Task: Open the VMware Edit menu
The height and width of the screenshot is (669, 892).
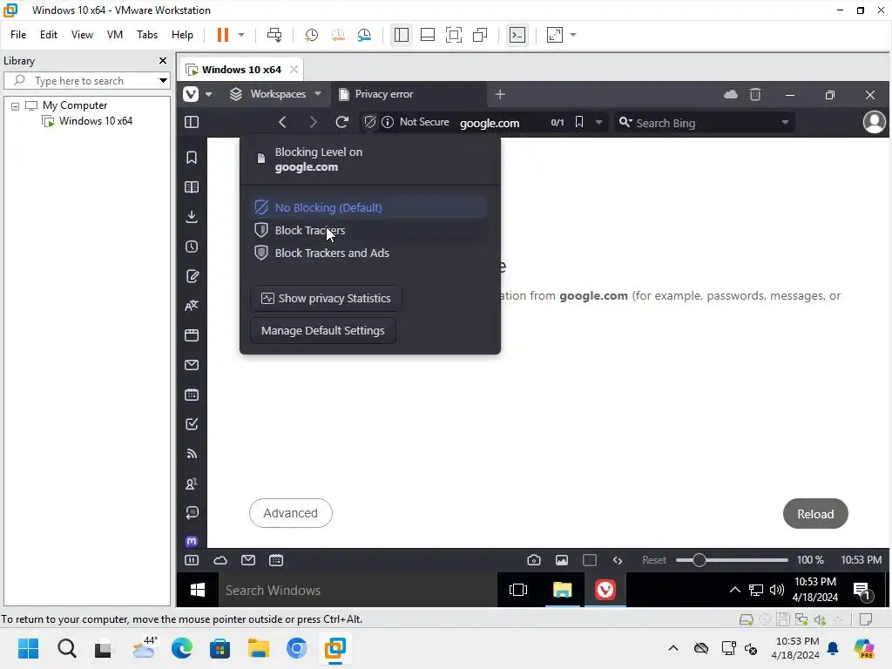Action: click(49, 35)
